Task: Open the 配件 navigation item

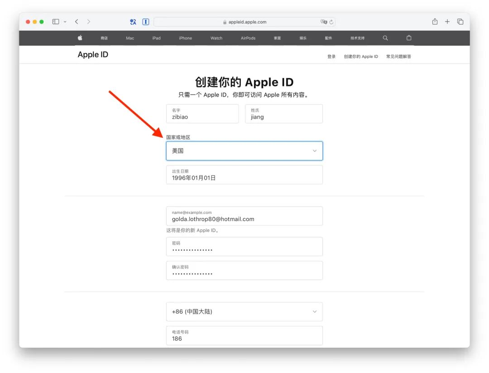Action: point(328,38)
